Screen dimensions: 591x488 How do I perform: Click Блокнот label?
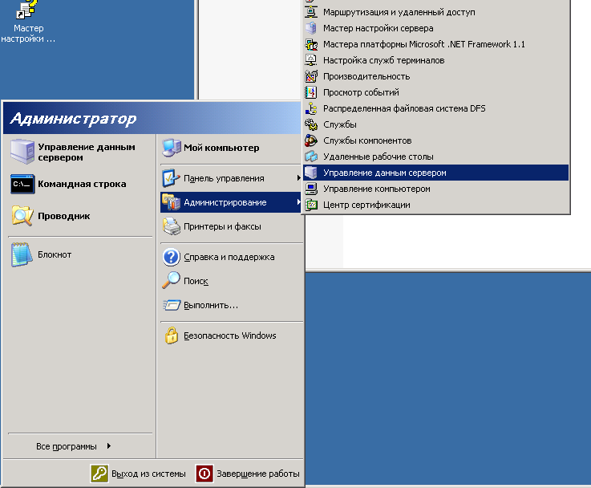(x=55, y=254)
